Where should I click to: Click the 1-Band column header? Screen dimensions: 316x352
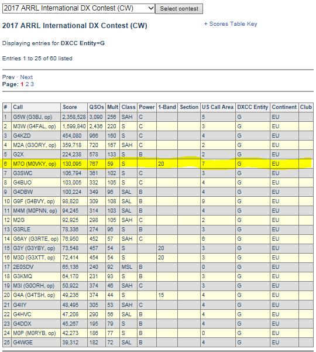[167, 107]
